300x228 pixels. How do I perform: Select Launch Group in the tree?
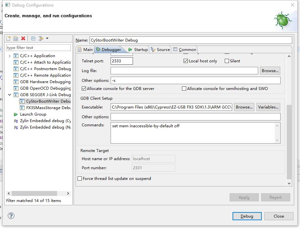click(33, 114)
